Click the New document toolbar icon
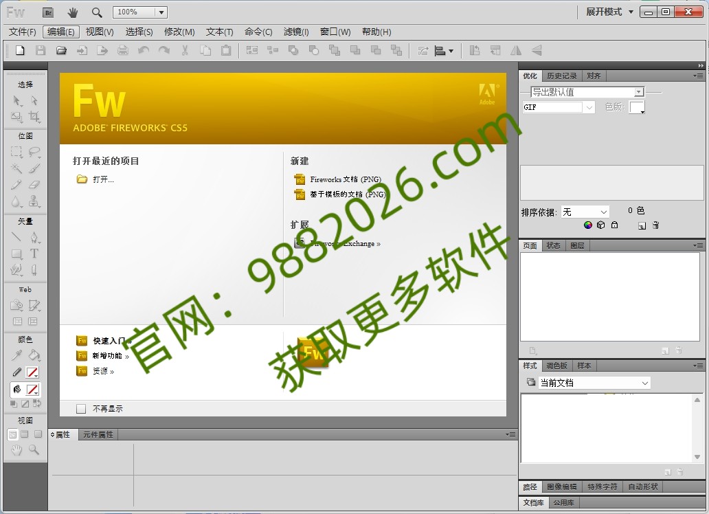 coord(20,50)
